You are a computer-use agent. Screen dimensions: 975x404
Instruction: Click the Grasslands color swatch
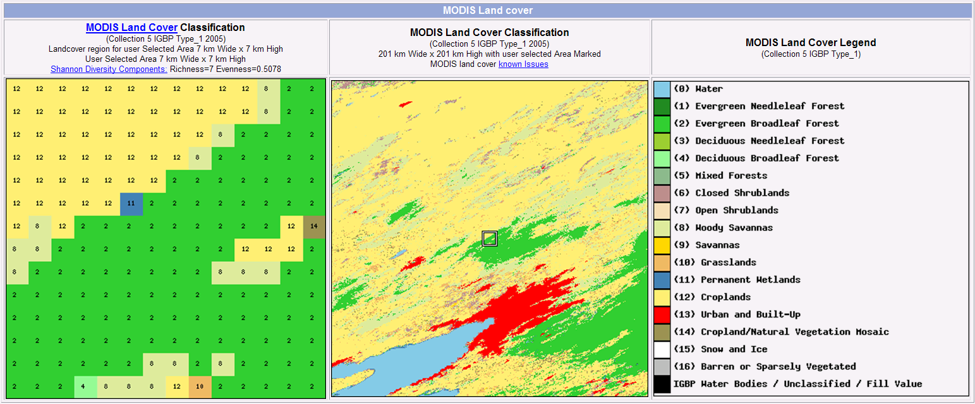tap(662, 263)
